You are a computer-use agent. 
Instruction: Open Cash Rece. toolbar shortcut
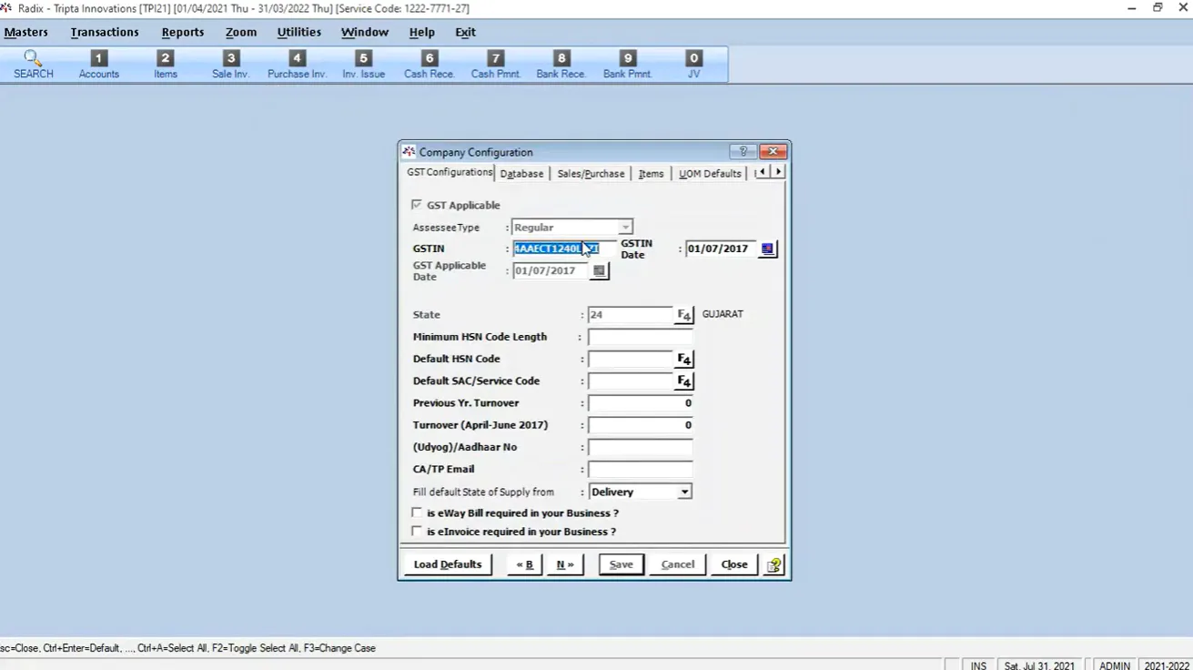pyautogui.click(x=430, y=65)
